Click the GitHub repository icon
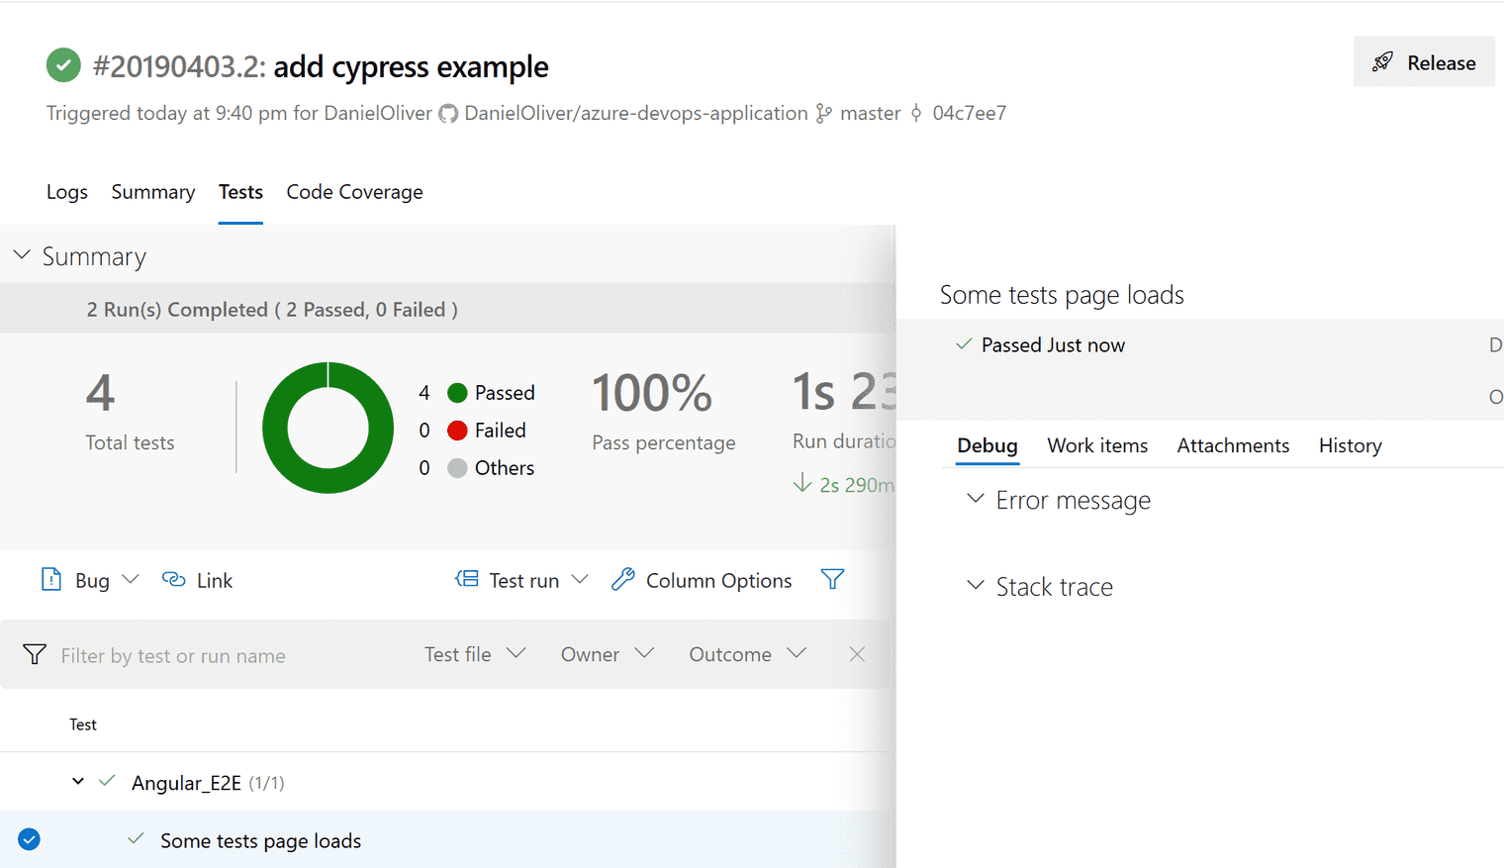Image resolution: width=1504 pixels, height=868 pixels. [x=448, y=113]
